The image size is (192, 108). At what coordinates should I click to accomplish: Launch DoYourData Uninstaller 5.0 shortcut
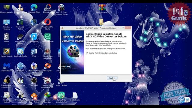[61, 97]
